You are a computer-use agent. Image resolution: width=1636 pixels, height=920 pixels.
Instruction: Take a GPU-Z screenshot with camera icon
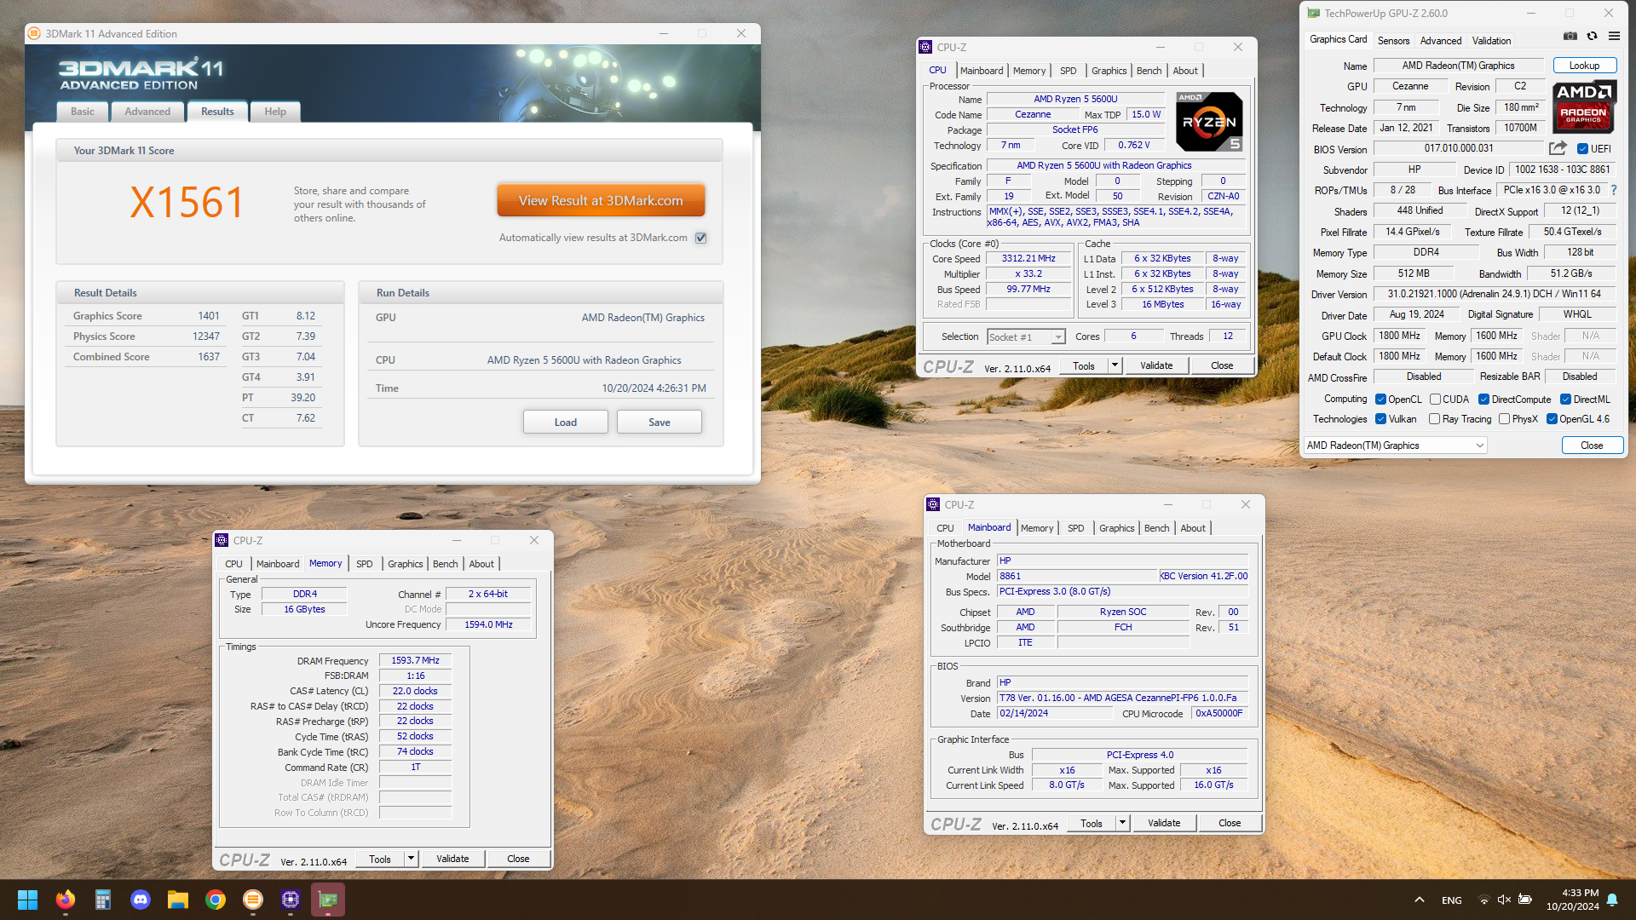point(1570,36)
